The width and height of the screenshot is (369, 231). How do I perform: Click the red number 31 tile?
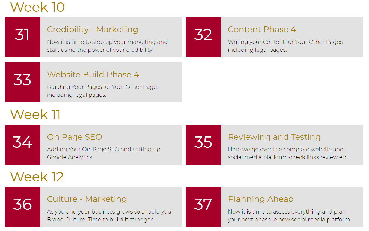22,37
